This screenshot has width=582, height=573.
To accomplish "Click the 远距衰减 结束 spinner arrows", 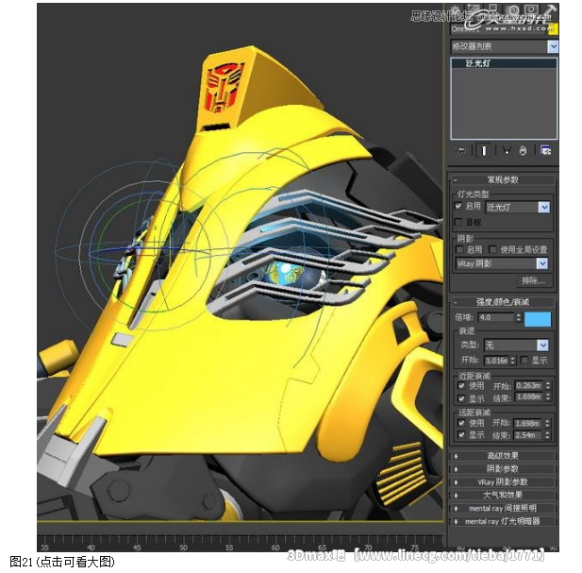I will click(x=547, y=435).
